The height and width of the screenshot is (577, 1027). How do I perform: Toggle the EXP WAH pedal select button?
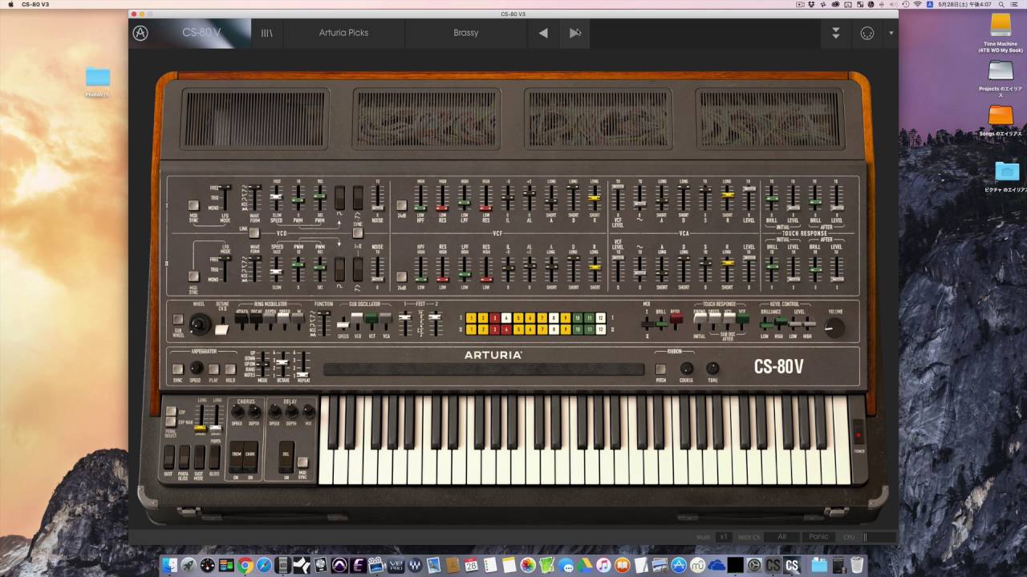click(x=170, y=422)
